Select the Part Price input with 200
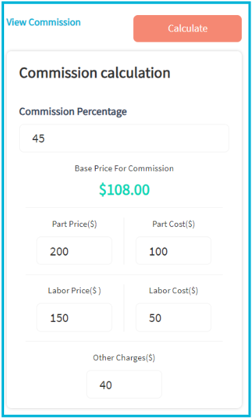Screen dimensions: 252x419 point(74,251)
